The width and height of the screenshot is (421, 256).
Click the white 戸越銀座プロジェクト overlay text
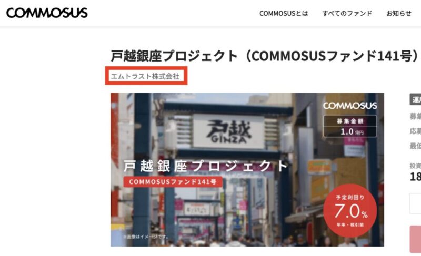point(206,166)
